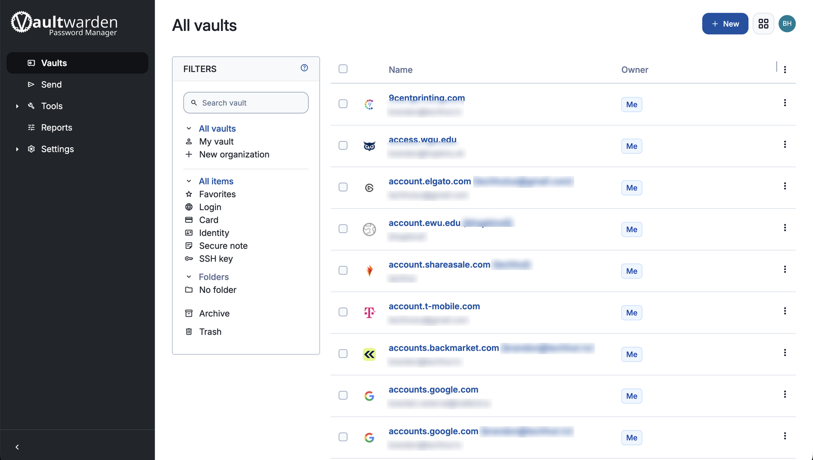Viewport: 813px width, 460px height.
Task: Click the 9centprinting.com site icon
Action: pos(369,105)
